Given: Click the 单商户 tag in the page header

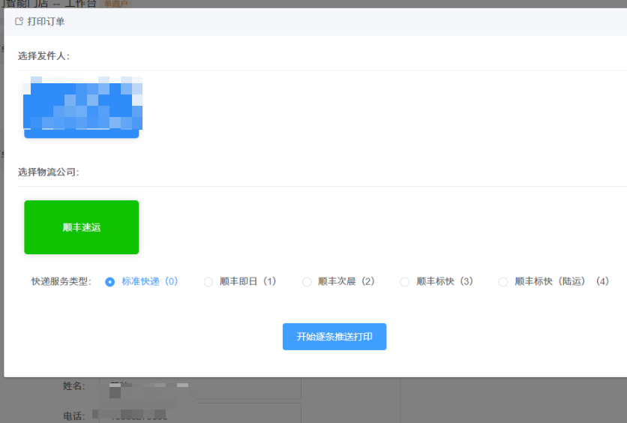Looking at the screenshot, I should (115, 4).
